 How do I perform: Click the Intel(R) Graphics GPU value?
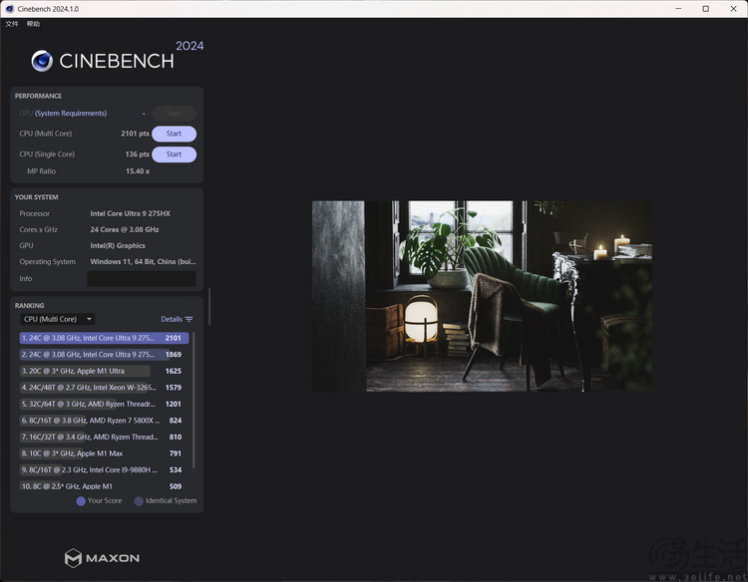pyautogui.click(x=118, y=246)
